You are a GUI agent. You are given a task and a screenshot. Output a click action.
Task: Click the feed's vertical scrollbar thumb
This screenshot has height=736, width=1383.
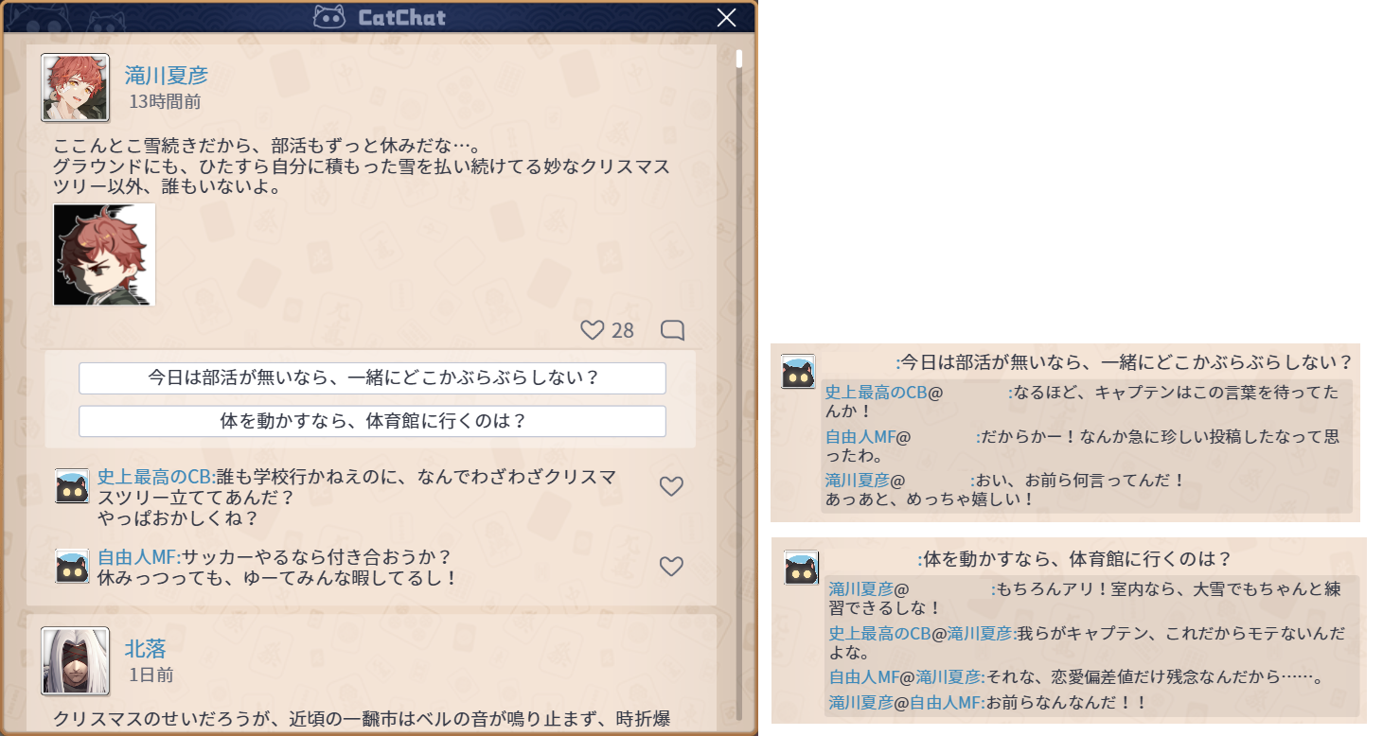739,59
